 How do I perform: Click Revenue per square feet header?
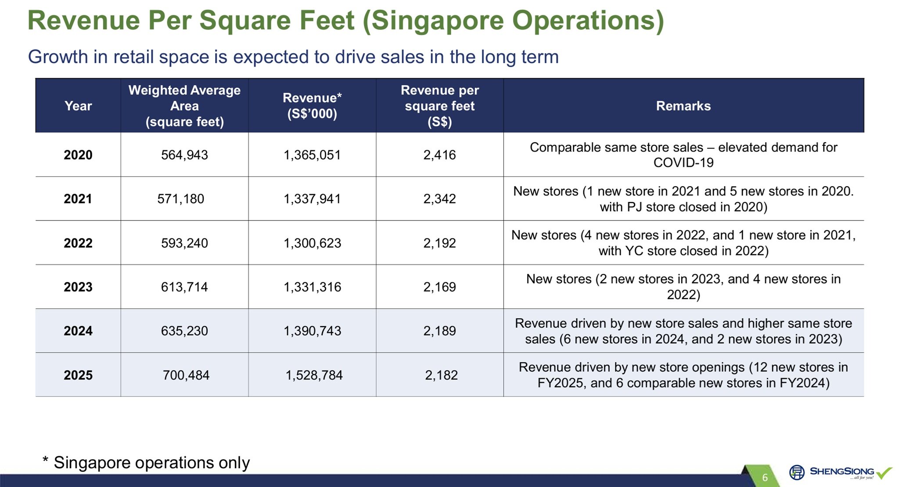[439, 106]
